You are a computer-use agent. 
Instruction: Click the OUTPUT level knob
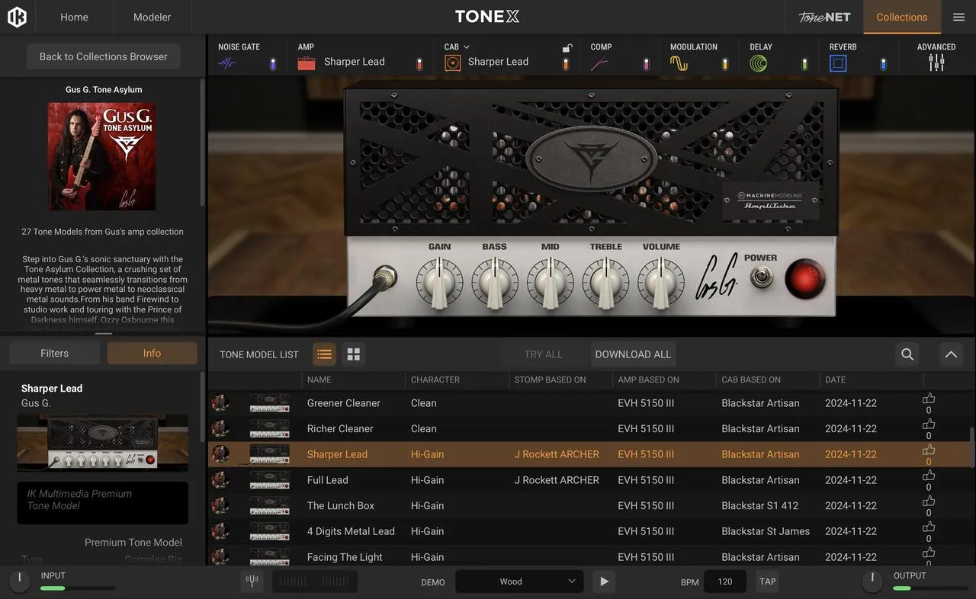pyautogui.click(x=872, y=582)
